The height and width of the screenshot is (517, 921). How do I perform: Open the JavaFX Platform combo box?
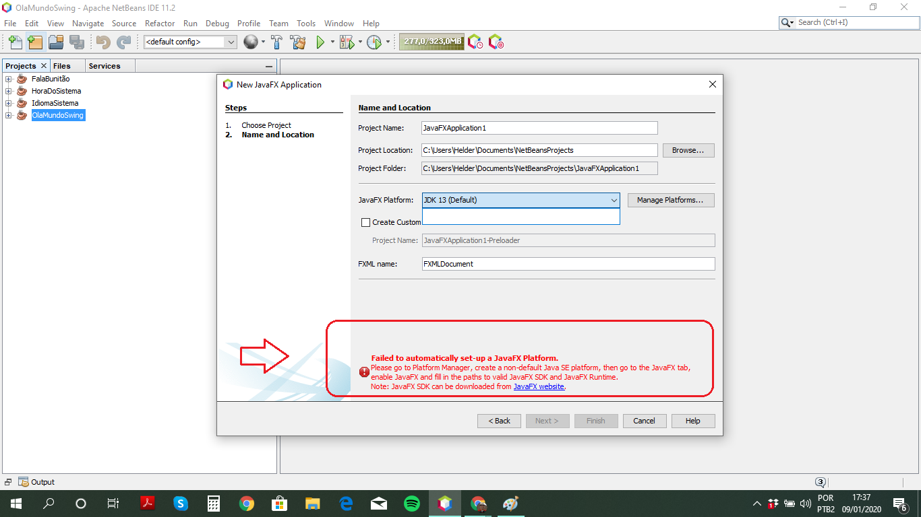(x=521, y=200)
